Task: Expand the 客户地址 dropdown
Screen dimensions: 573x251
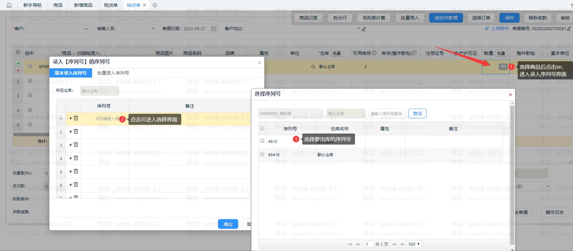Action: [x=359, y=29]
